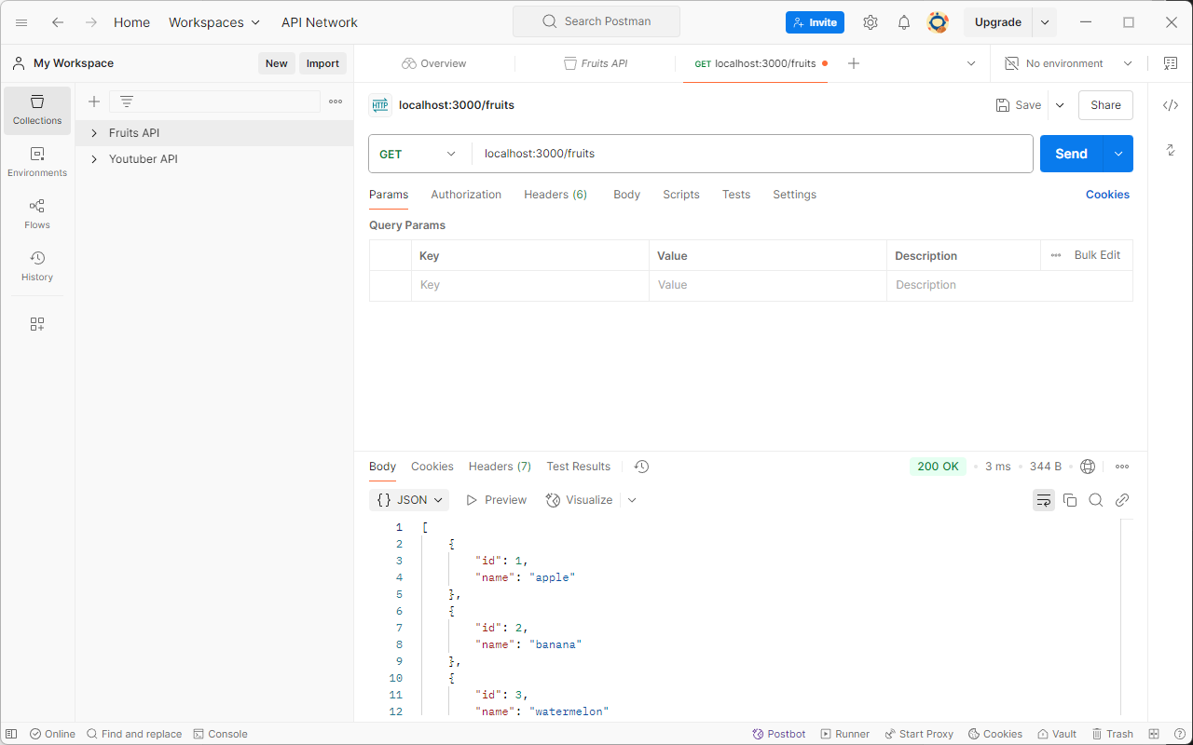The image size is (1193, 745).
Task: Open the Send button arrow dropdown
Action: point(1118,154)
